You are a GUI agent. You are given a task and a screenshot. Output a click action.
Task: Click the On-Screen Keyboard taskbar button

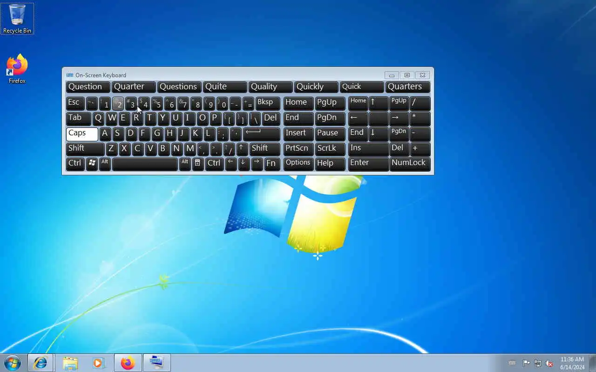[x=157, y=363]
